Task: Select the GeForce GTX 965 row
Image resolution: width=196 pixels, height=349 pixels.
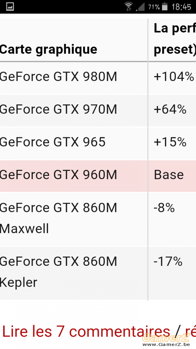Action: 98,143
